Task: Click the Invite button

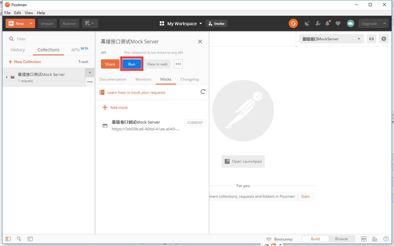Action: tap(216, 23)
